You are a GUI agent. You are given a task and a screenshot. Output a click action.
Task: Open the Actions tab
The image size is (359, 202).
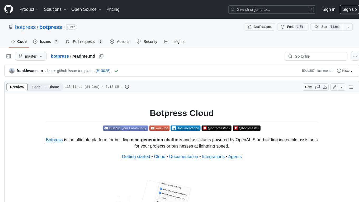coord(120,42)
